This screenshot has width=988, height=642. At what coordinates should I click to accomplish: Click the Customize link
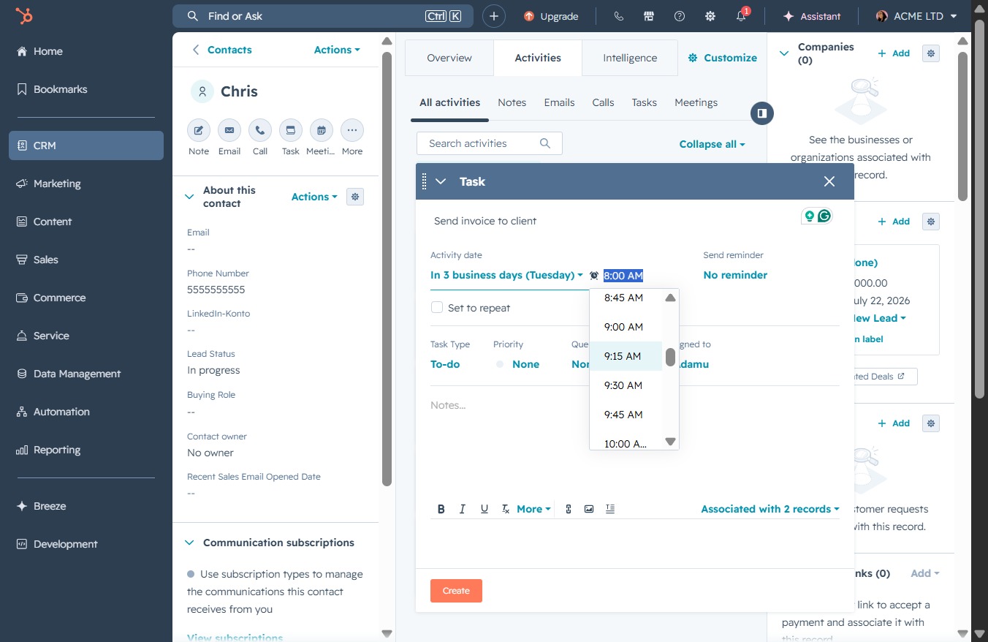click(x=723, y=58)
